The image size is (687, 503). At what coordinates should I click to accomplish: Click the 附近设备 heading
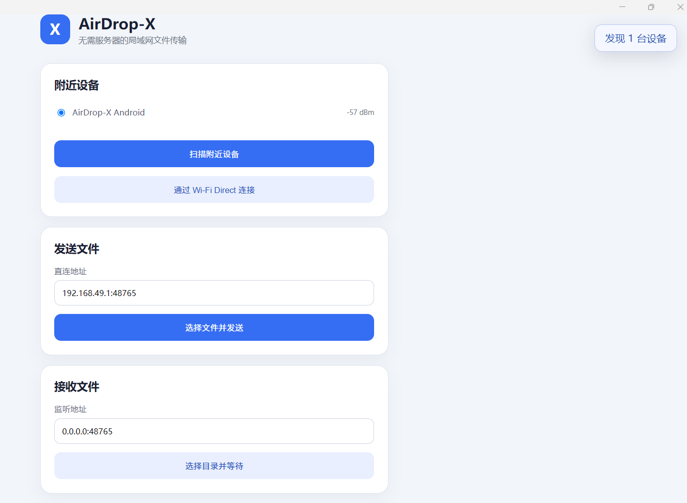pos(77,85)
